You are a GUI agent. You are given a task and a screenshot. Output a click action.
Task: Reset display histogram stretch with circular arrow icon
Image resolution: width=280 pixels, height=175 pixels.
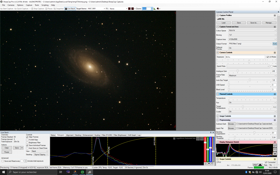(x=275, y=150)
